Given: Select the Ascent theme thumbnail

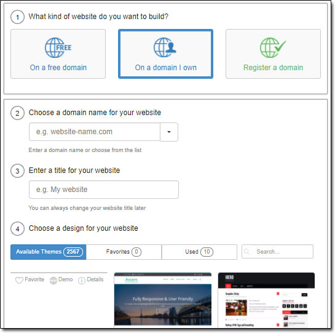Looking at the screenshot, I should pyautogui.click(x=163, y=300).
